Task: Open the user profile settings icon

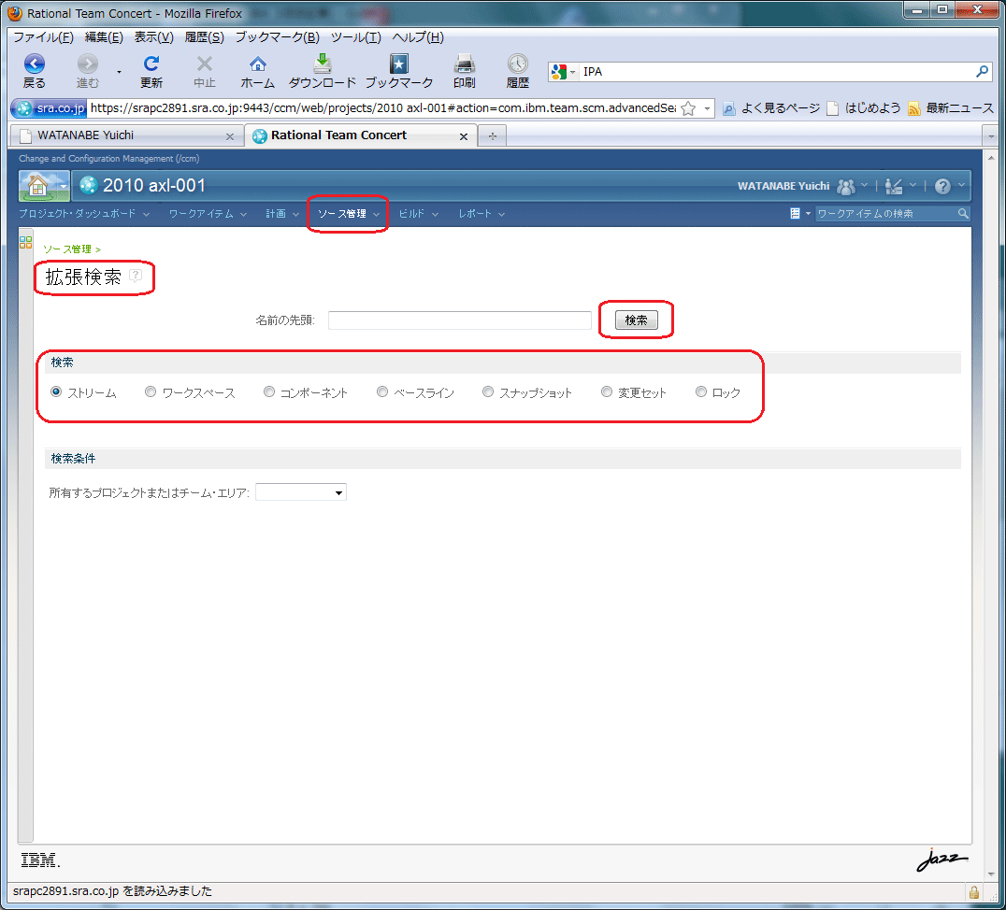Action: (894, 186)
